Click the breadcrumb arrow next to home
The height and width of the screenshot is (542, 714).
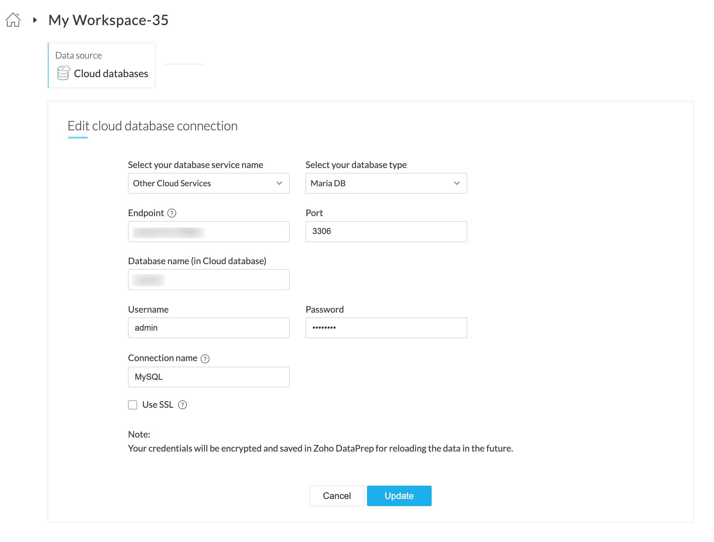35,20
